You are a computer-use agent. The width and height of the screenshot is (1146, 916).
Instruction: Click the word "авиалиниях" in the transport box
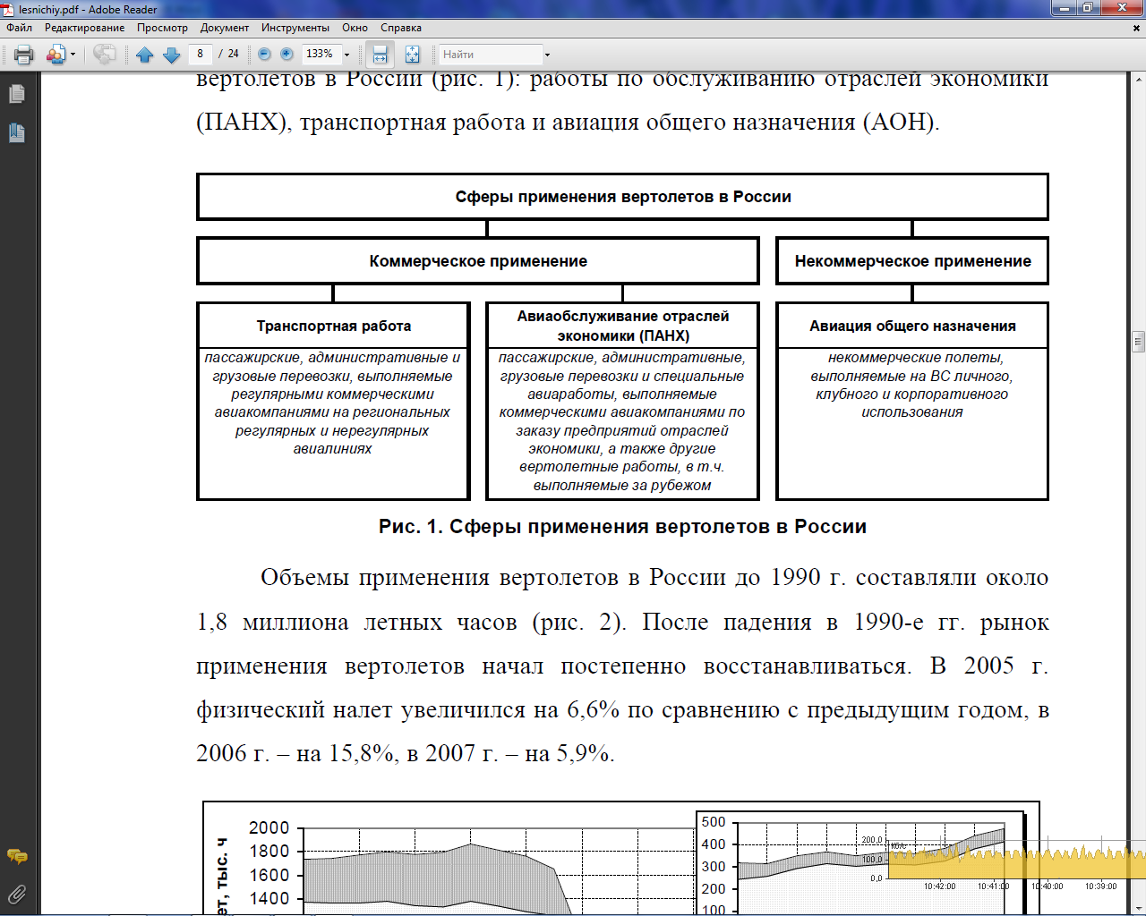coord(332,449)
